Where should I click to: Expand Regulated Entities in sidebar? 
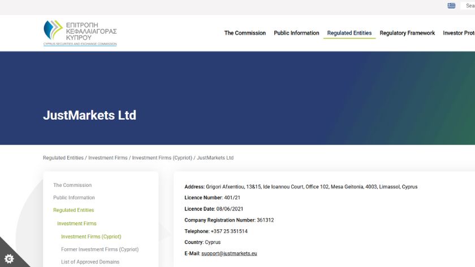[74, 210]
